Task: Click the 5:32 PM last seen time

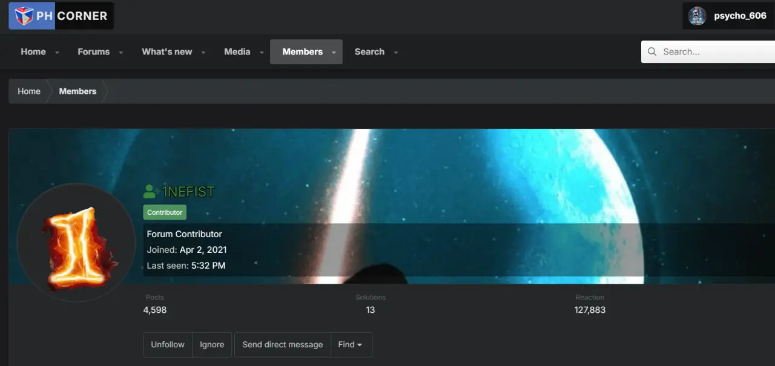Action: coord(208,266)
